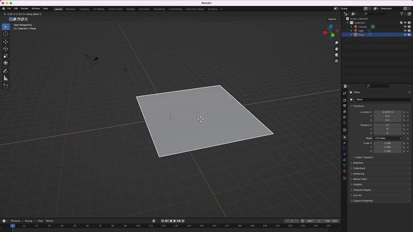Screen dimensions: 413x232
Task: Activate the Cursor tool
Action: point(6,34)
